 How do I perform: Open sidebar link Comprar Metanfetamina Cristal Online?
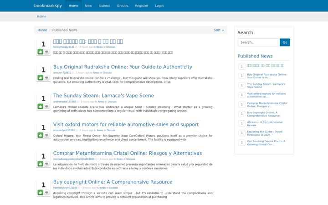[267, 105]
